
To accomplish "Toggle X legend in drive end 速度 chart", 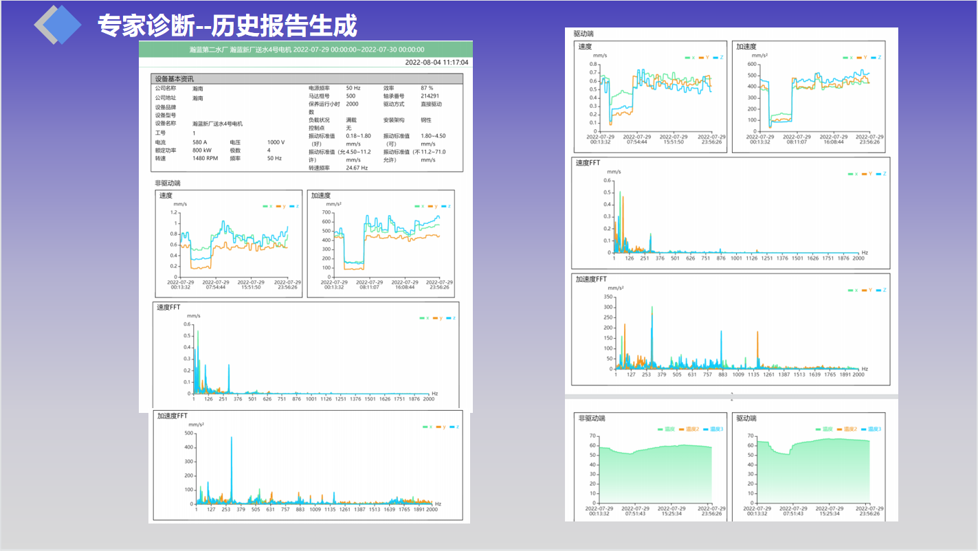I will coord(690,58).
